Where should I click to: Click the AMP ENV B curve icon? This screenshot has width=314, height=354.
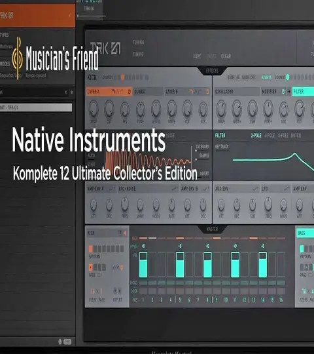tap(206, 189)
